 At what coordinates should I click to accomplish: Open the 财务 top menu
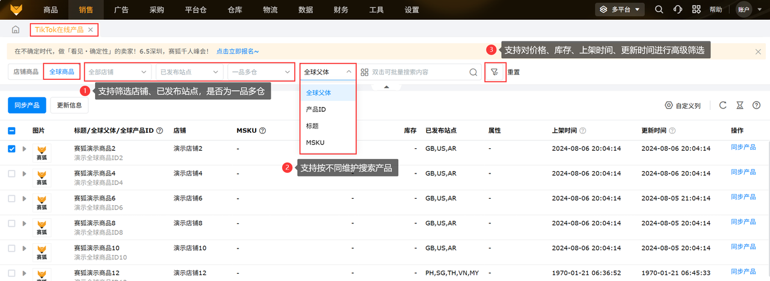pos(341,10)
